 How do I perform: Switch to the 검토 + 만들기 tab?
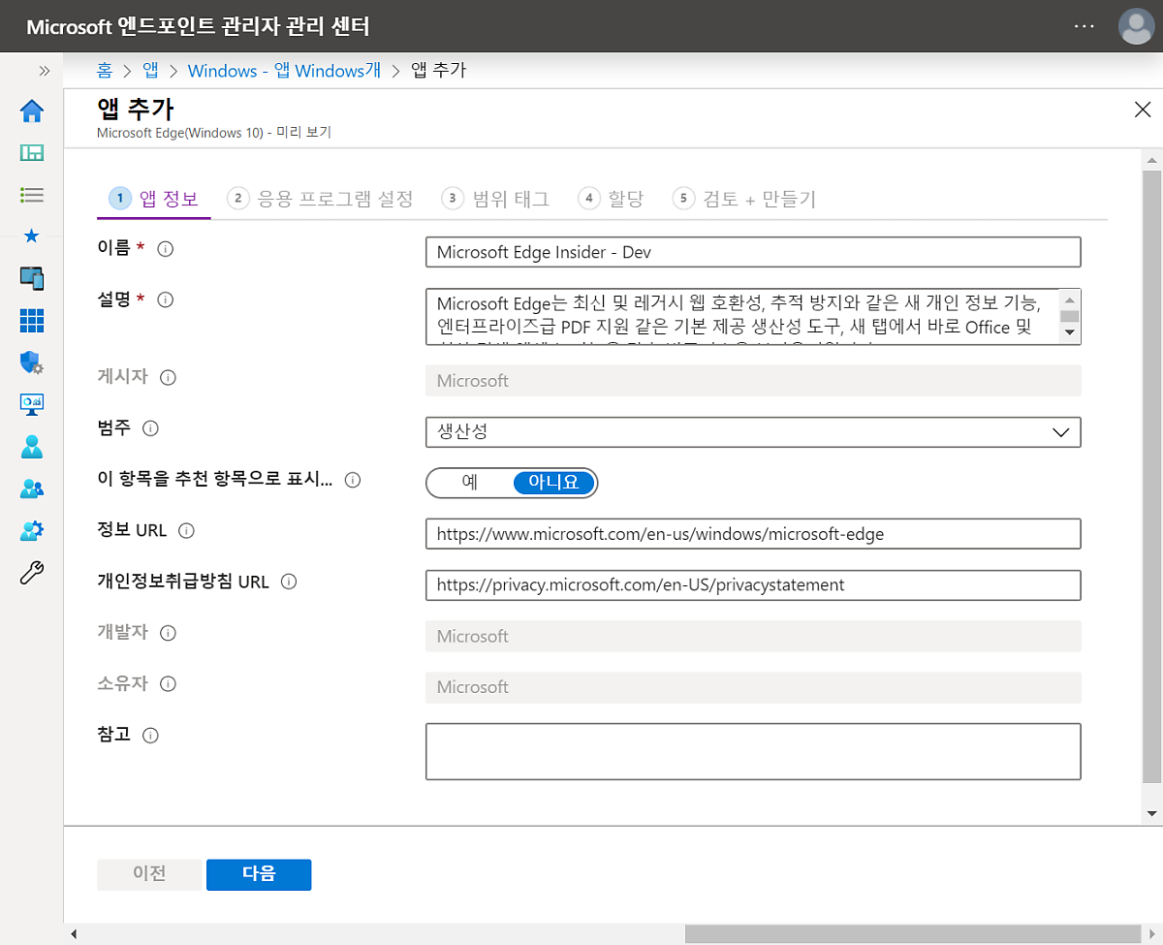tap(744, 199)
